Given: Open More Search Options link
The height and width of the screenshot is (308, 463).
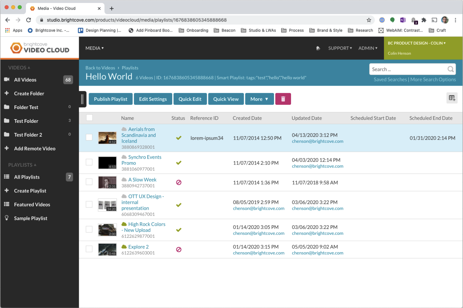Looking at the screenshot, I should [x=433, y=79].
